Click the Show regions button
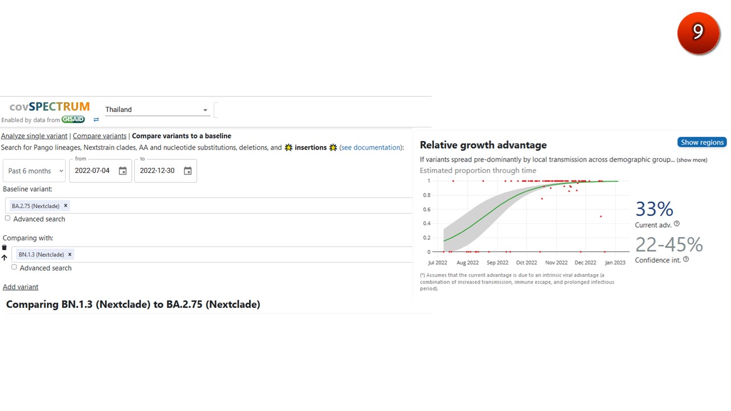 [x=702, y=142]
